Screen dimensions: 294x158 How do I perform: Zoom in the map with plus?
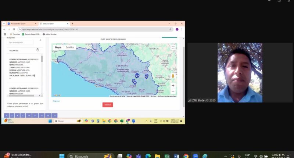[173, 86]
